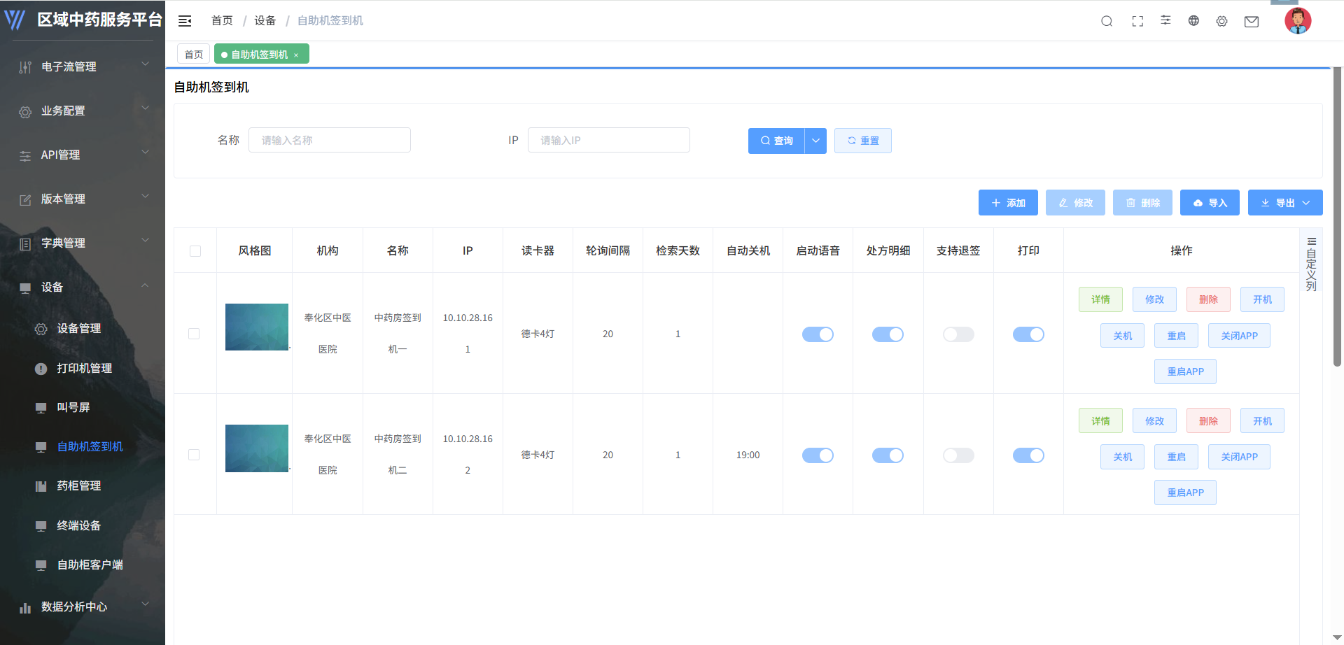Click the platform logo icon
1344x645 pixels.
(15, 20)
